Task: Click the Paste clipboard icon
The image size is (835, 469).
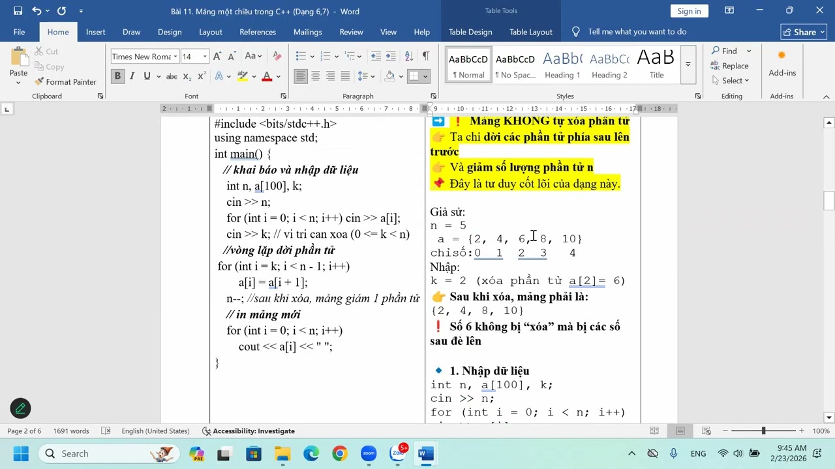Action: [x=18, y=59]
